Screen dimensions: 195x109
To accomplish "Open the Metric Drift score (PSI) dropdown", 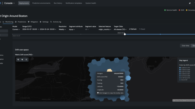I will pos(24,55).
